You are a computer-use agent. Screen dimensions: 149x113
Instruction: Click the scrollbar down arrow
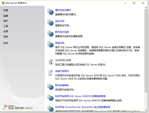tap(146, 110)
